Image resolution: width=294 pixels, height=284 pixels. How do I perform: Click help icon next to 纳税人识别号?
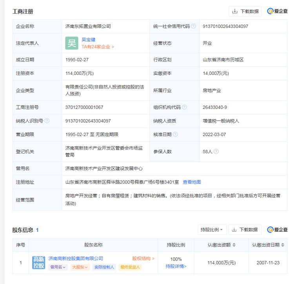pos(47,121)
